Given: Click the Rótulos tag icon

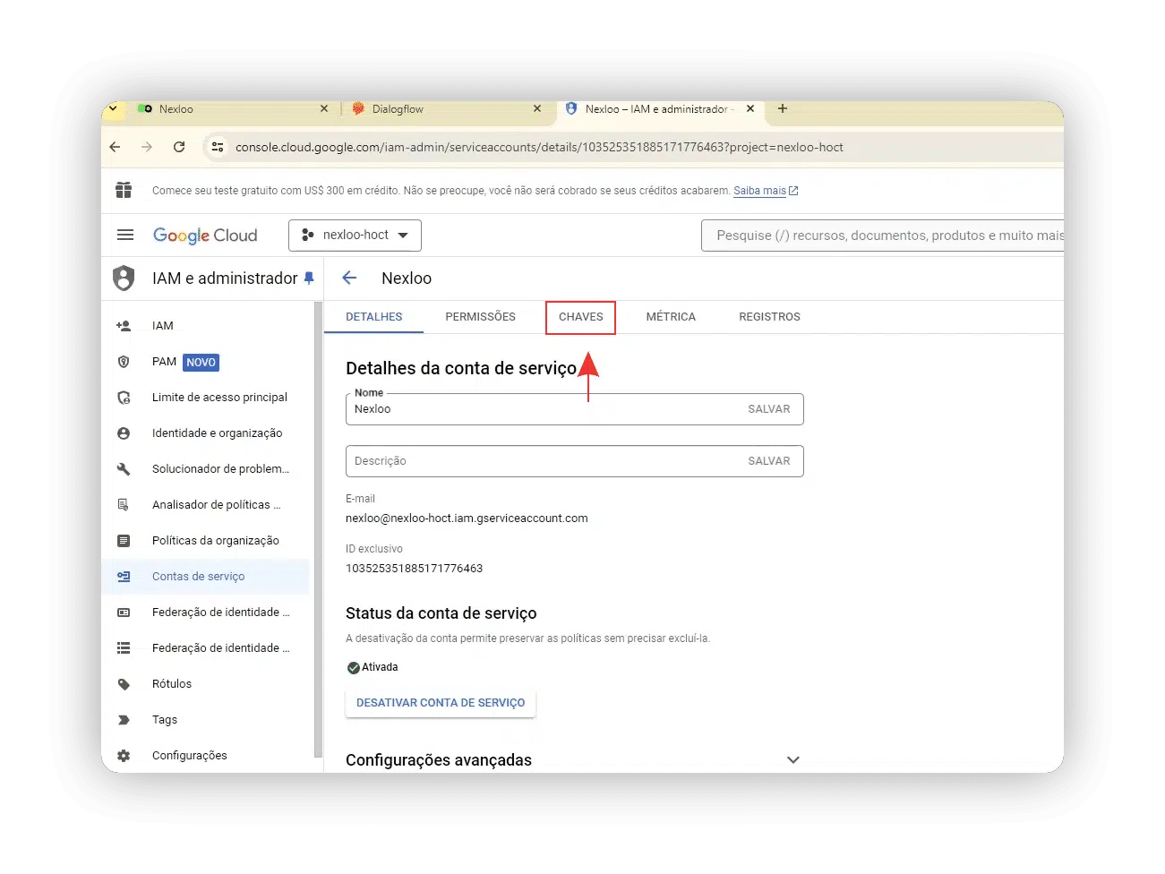Looking at the screenshot, I should coord(124,684).
